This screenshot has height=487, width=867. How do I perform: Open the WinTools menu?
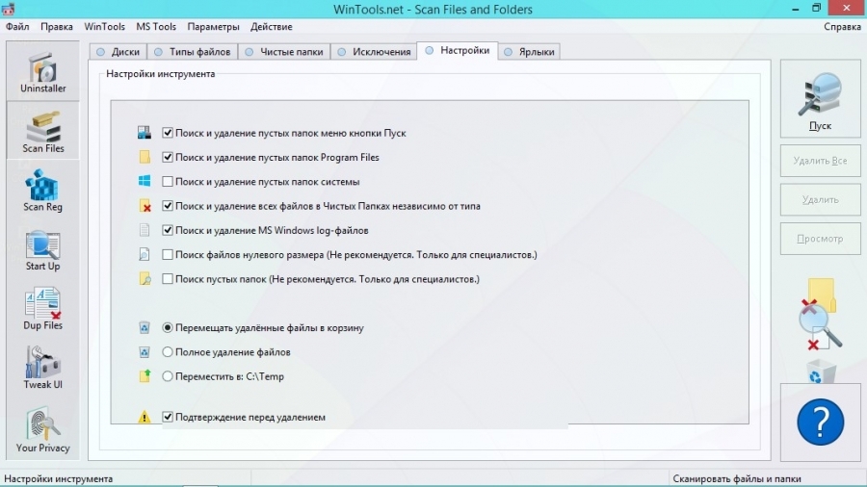point(104,27)
